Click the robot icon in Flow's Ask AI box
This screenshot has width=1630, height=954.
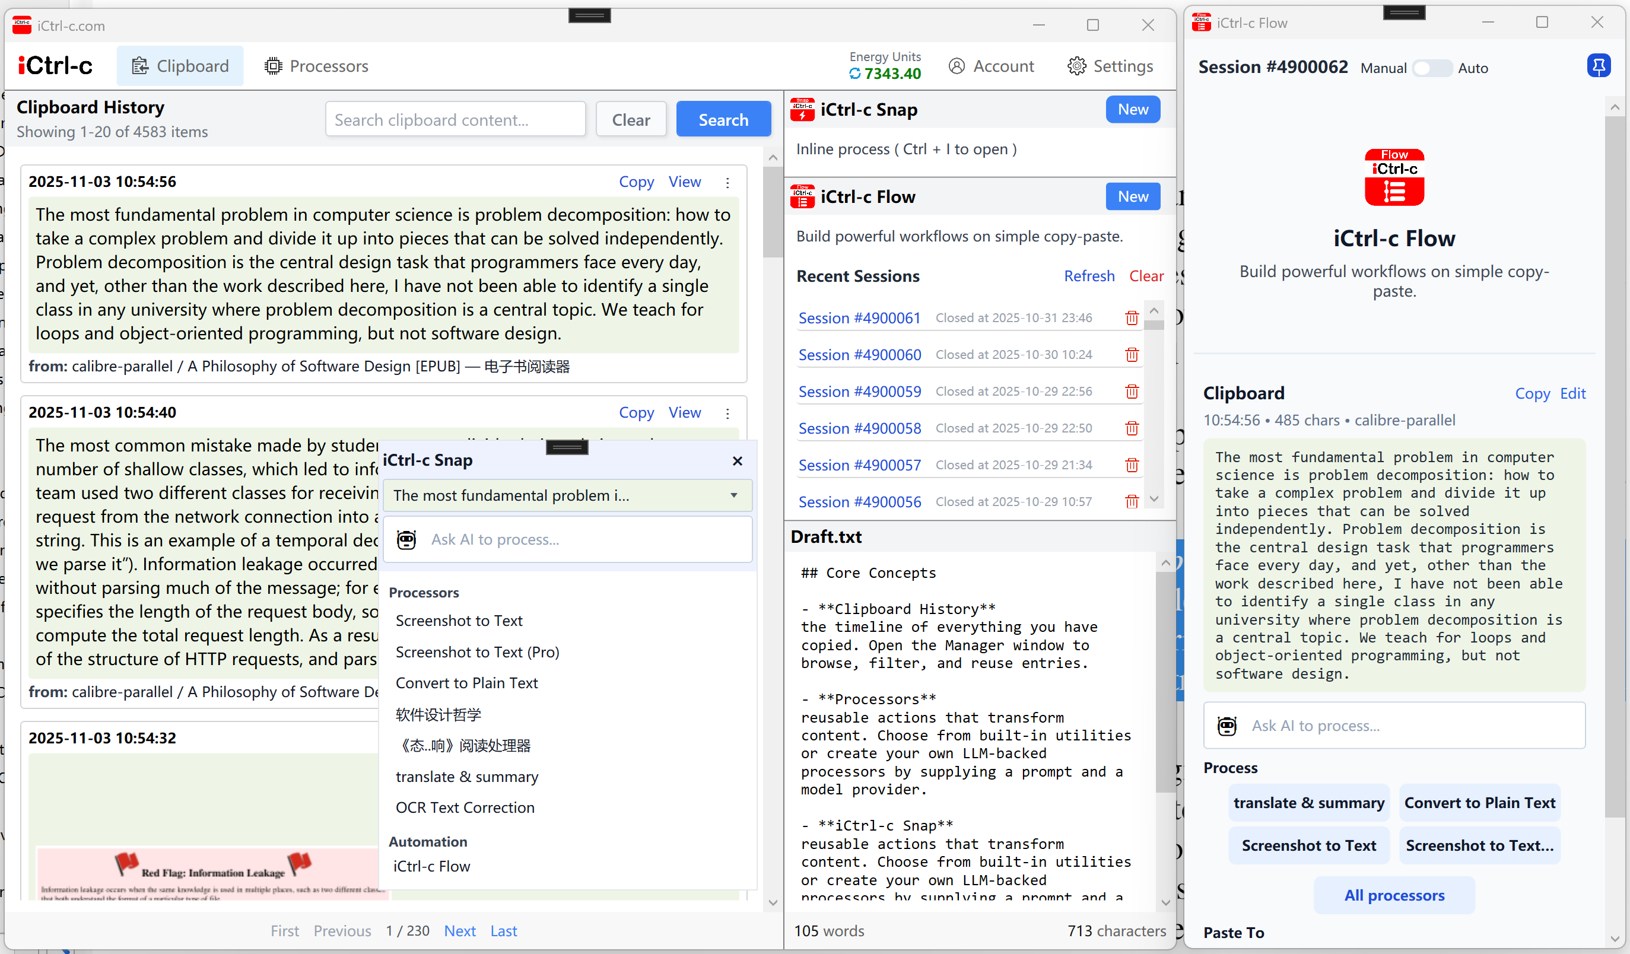1228,726
